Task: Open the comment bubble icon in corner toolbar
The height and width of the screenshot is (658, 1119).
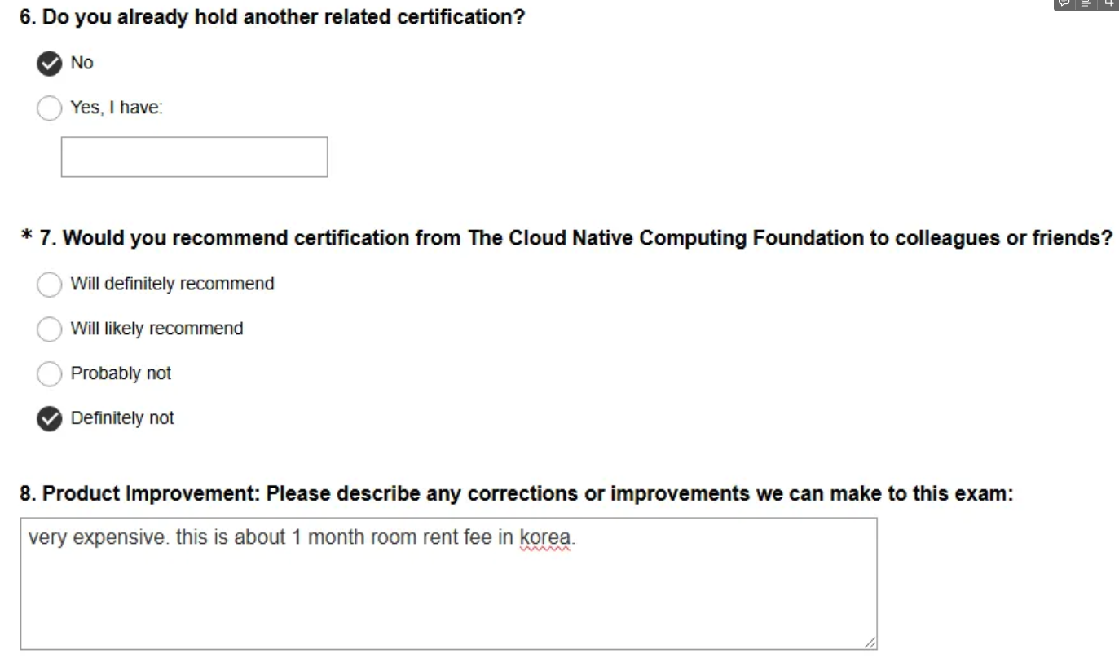Action: click(x=1064, y=3)
